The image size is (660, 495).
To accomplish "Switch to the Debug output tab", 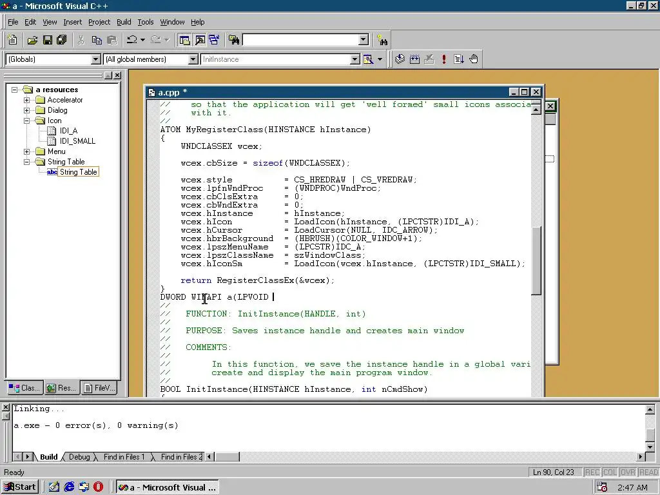I will coord(79,457).
